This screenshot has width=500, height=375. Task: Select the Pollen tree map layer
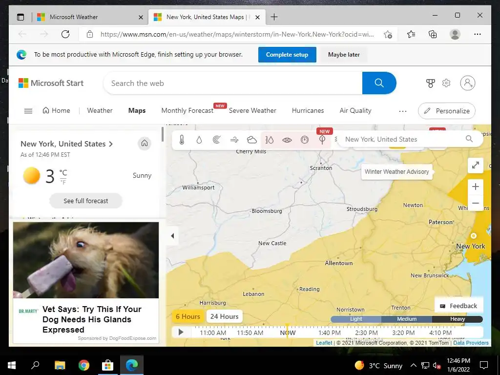(x=322, y=140)
